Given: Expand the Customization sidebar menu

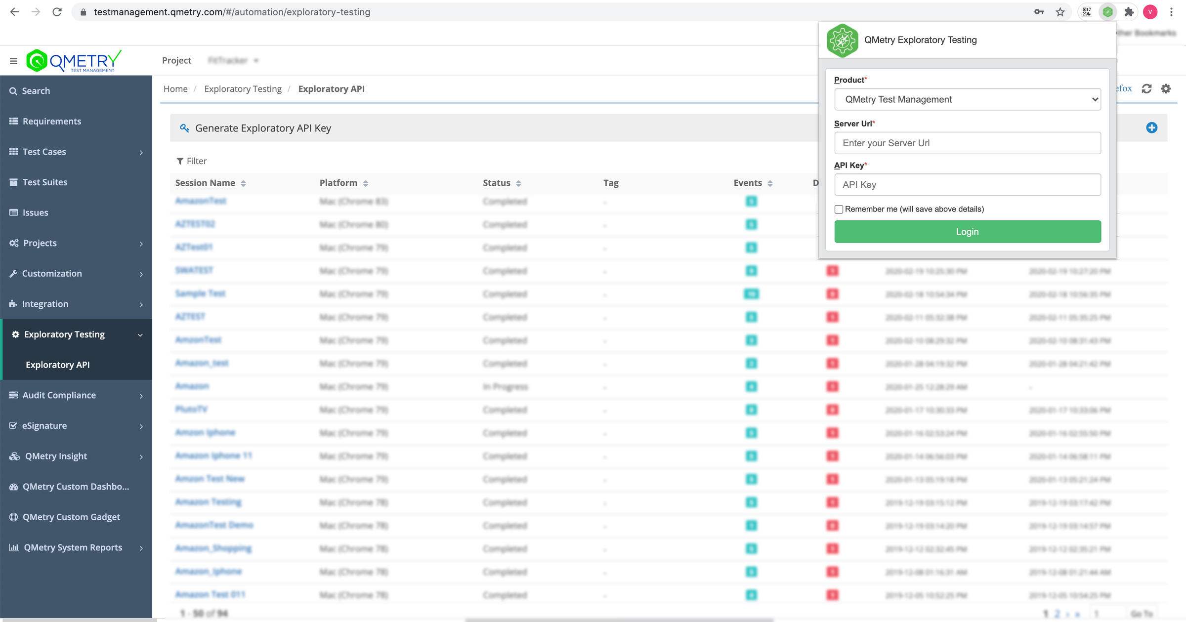Looking at the screenshot, I should tap(141, 274).
